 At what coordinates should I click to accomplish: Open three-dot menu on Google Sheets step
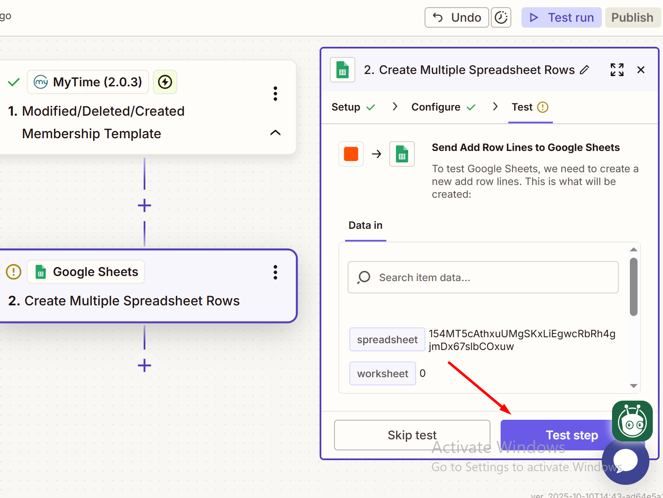tap(275, 272)
